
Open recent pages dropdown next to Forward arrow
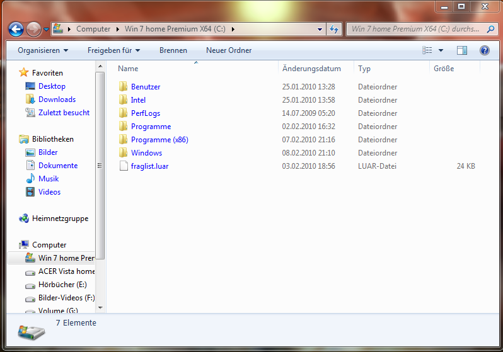pyautogui.click(x=46, y=30)
